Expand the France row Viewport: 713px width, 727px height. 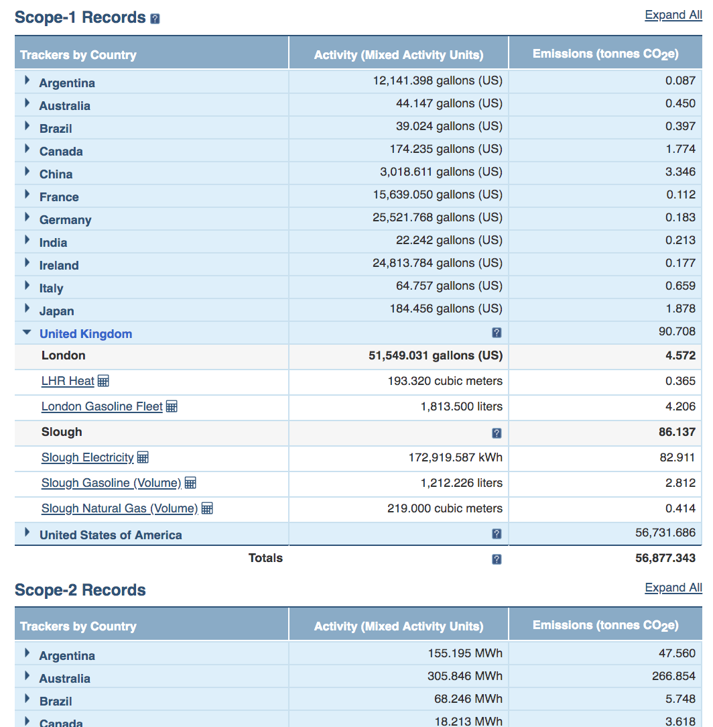point(27,194)
